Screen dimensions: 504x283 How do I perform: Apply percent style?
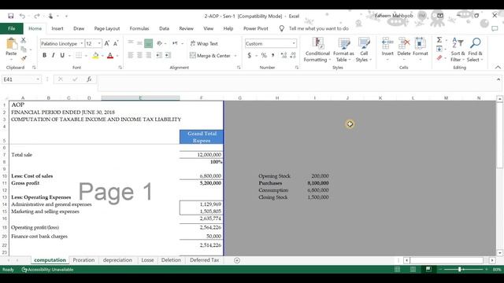tap(264, 56)
